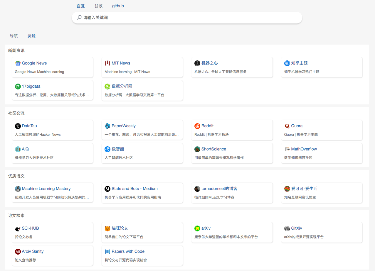Click the arXiv smiley icon

[197, 228]
